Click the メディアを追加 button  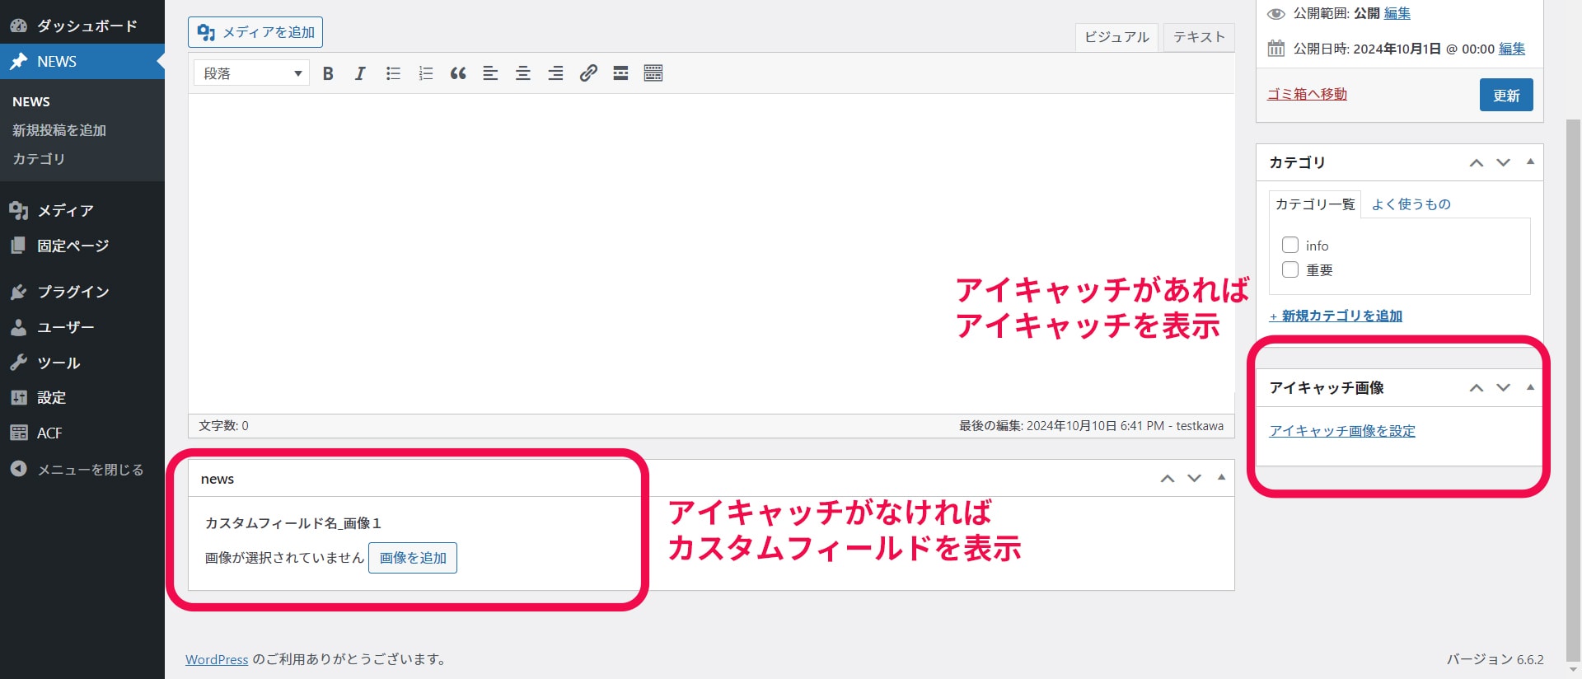(x=255, y=32)
